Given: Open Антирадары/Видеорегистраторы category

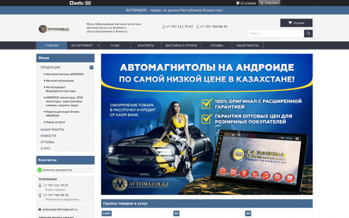Looking at the screenshot, I should [61, 89].
